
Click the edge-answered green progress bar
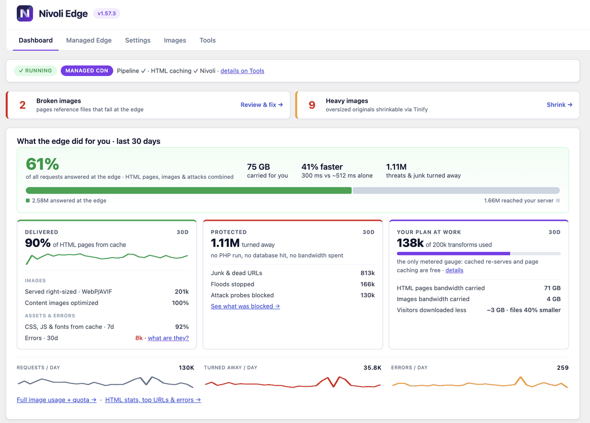pos(189,190)
